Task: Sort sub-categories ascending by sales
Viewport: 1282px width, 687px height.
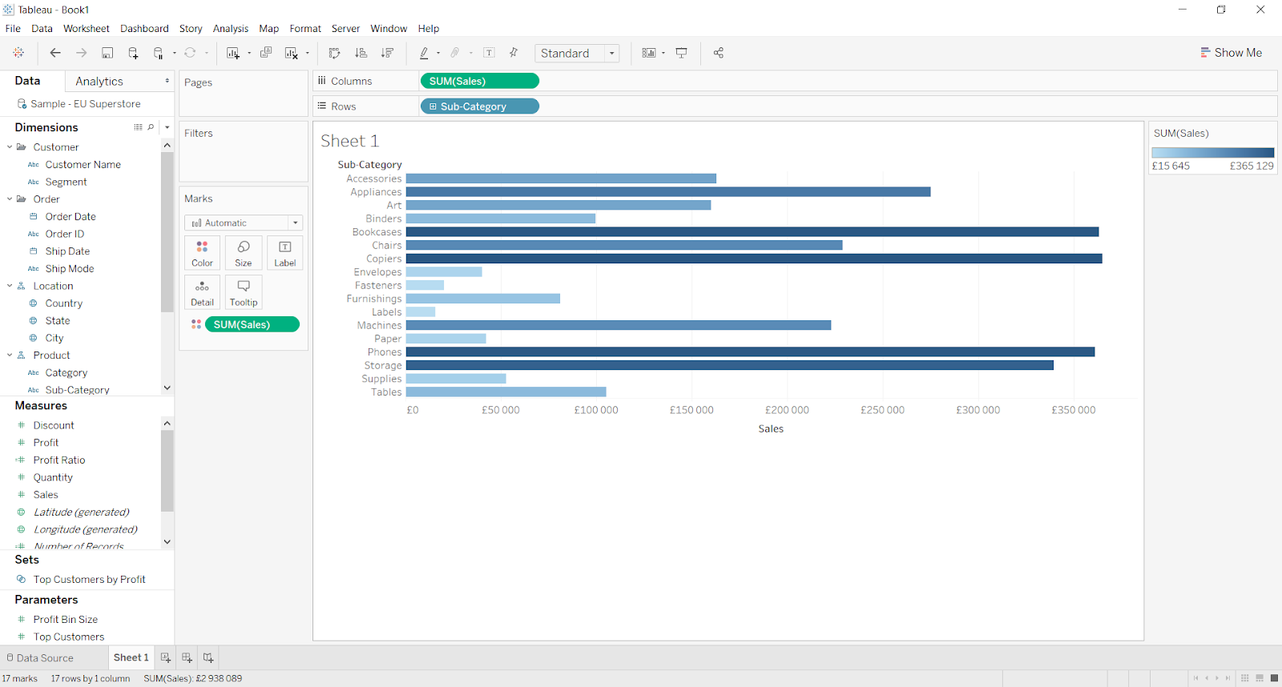Action: [361, 53]
